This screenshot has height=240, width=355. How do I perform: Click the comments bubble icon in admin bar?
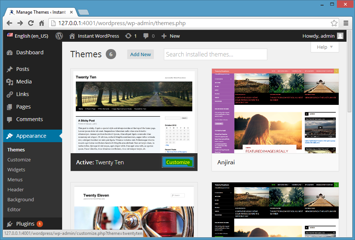tap(146, 36)
